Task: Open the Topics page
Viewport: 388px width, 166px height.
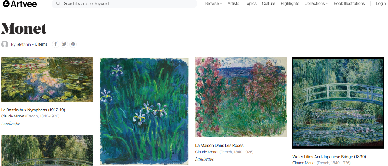Action: coord(251,4)
